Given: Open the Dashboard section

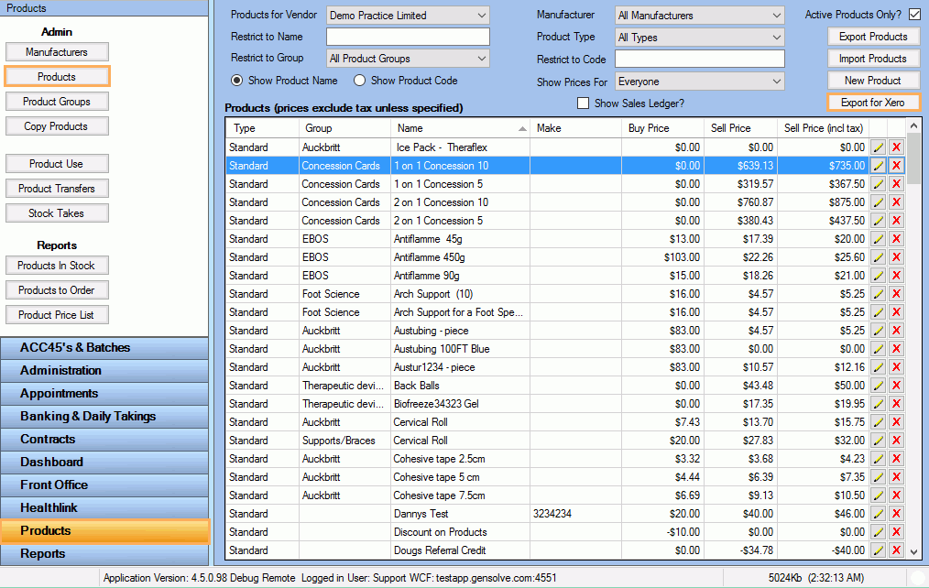Looking at the screenshot, I should point(104,463).
